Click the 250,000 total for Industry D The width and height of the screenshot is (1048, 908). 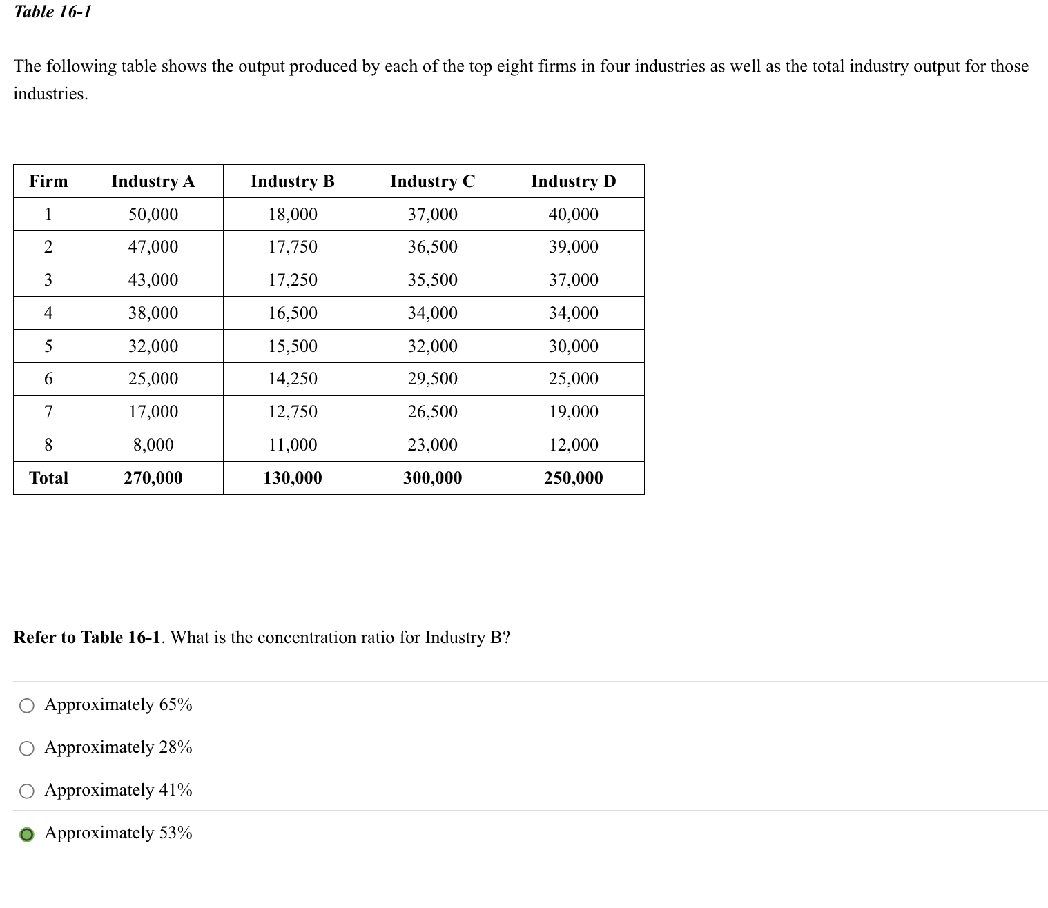click(572, 477)
